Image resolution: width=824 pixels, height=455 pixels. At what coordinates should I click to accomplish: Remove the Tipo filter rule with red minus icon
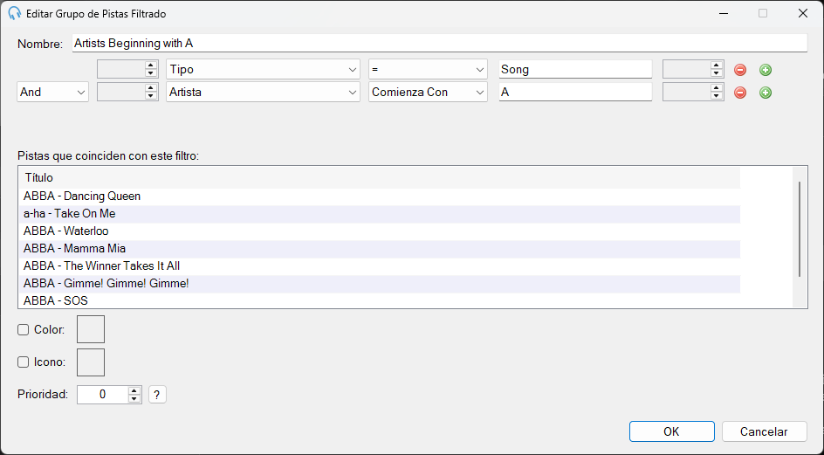pos(740,70)
